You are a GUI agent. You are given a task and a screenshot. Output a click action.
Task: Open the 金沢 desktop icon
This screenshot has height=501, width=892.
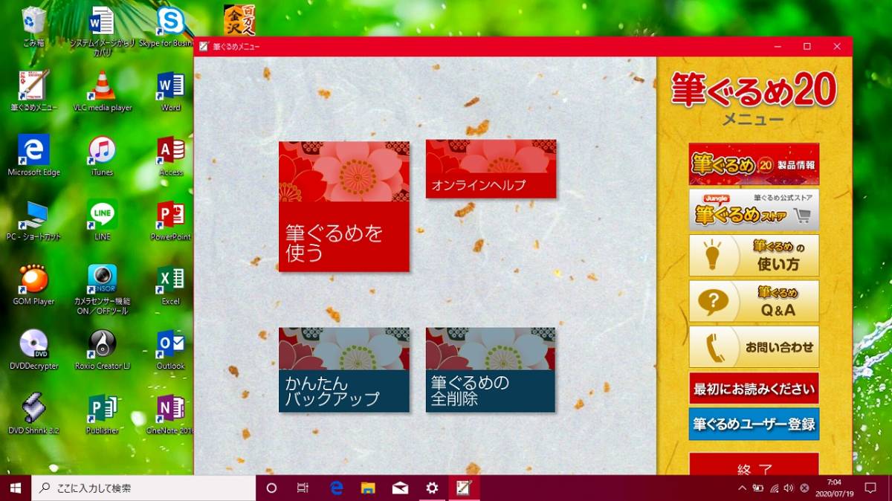click(x=239, y=20)
